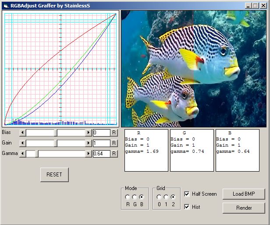The image size is (270, 225).
Task: Reset Bias with its R button
Action: (114, 133)
